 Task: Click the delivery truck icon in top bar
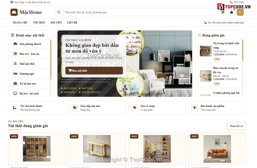pos(12,2)
